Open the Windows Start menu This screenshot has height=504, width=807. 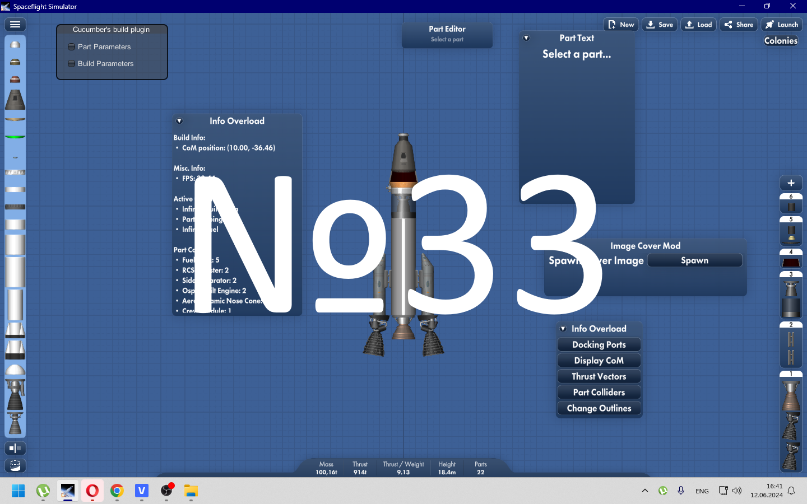18,491
